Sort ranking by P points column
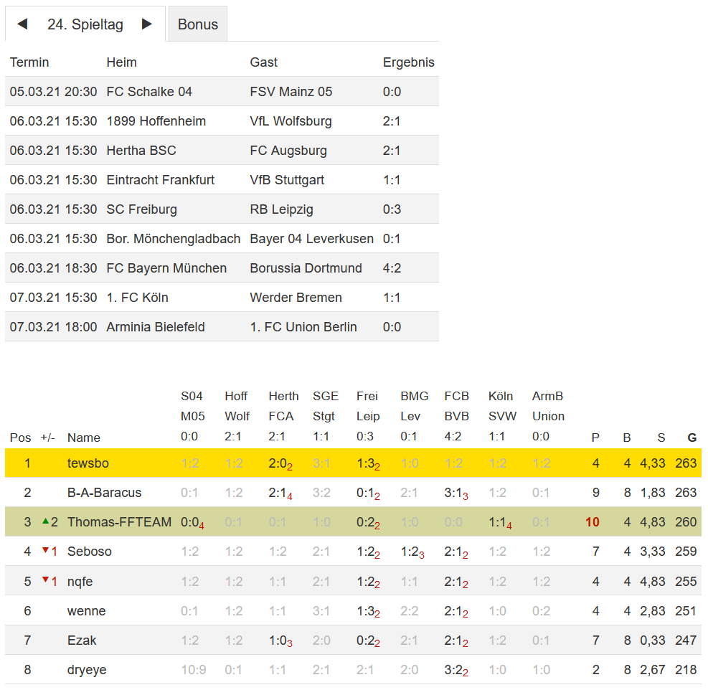708x695 pixels. point(595,438)
